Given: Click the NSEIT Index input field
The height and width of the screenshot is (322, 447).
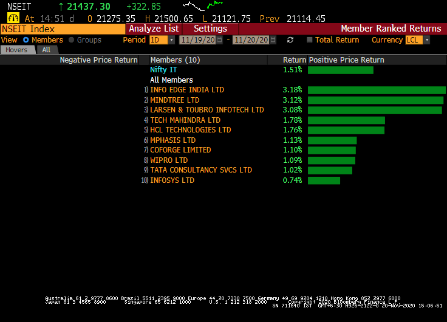Looking at the screenshot, I should tap(63, 29).
